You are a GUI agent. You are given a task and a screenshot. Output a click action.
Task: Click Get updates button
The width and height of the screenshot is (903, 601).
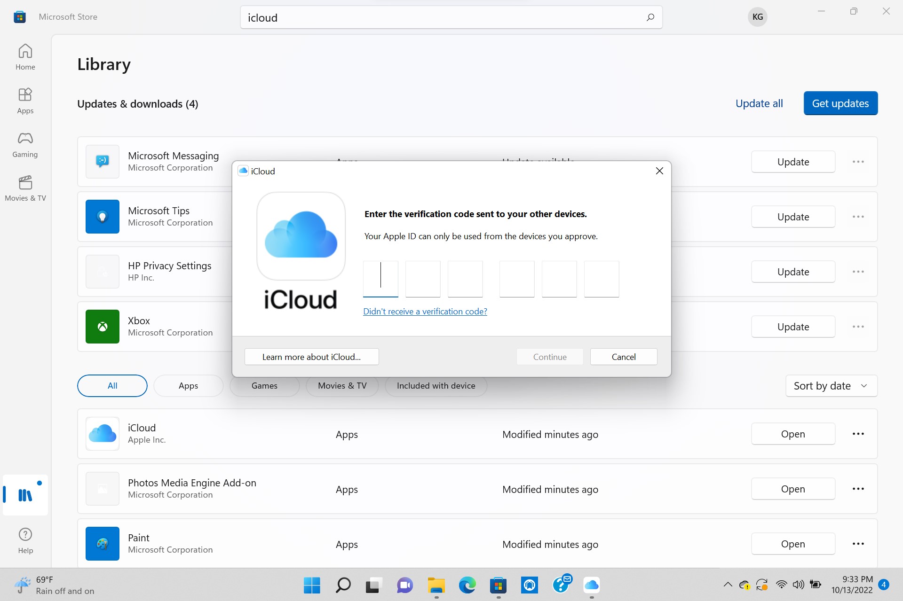pos(840,103)
